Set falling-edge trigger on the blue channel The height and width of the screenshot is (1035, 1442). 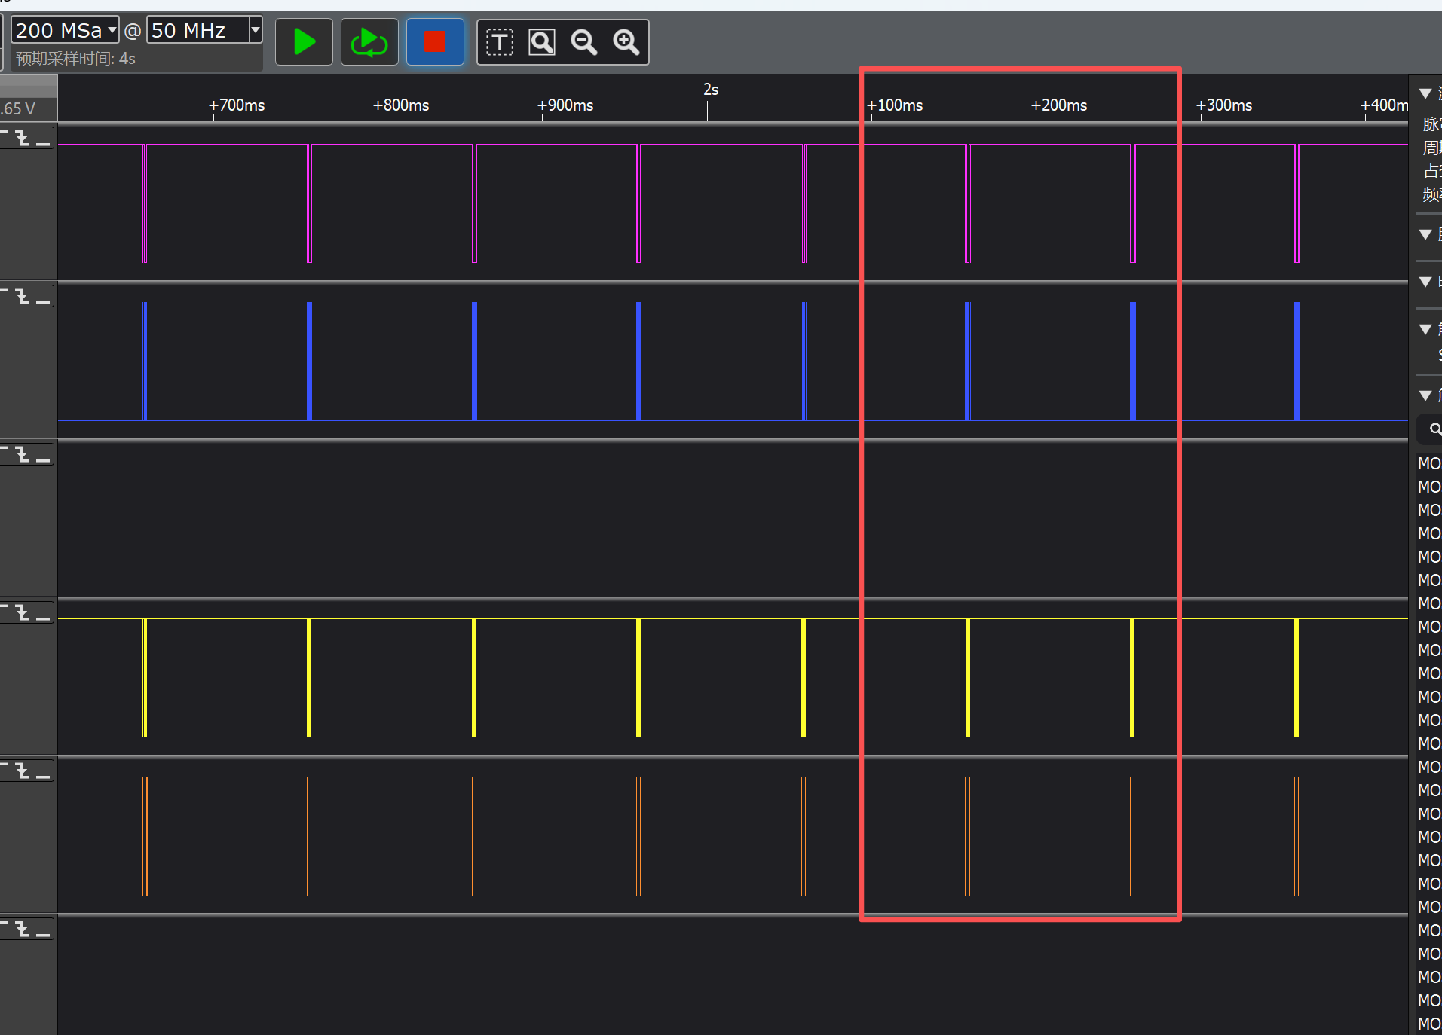(23, 297)
